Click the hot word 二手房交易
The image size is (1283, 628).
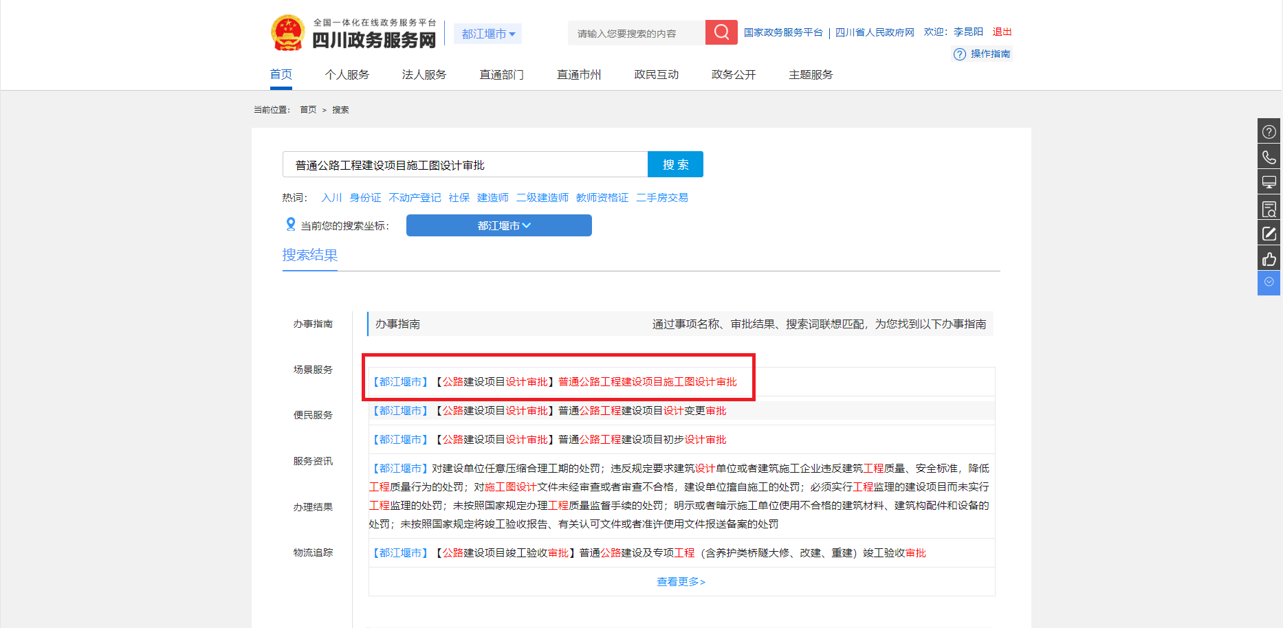click(662, 197)
